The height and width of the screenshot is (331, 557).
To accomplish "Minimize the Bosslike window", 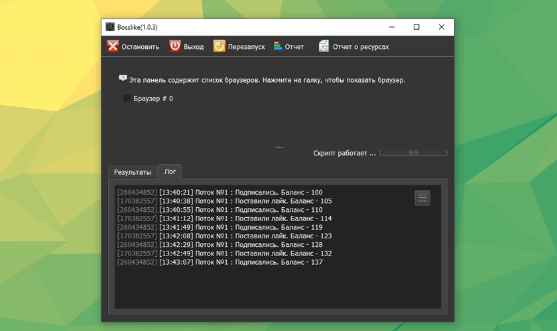I will click(392, 27).
